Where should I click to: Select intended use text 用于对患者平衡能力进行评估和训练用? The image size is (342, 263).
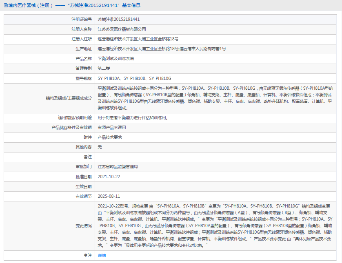click(x=133, y=118)
